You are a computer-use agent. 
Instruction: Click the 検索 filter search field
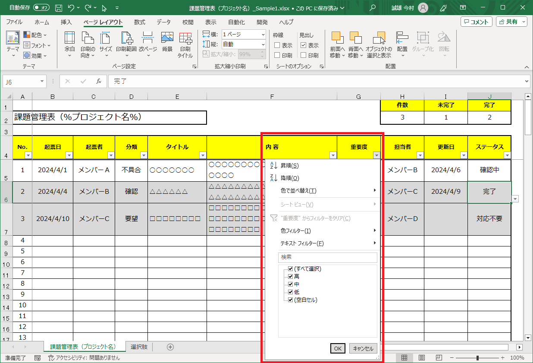[x=328, y=257]
